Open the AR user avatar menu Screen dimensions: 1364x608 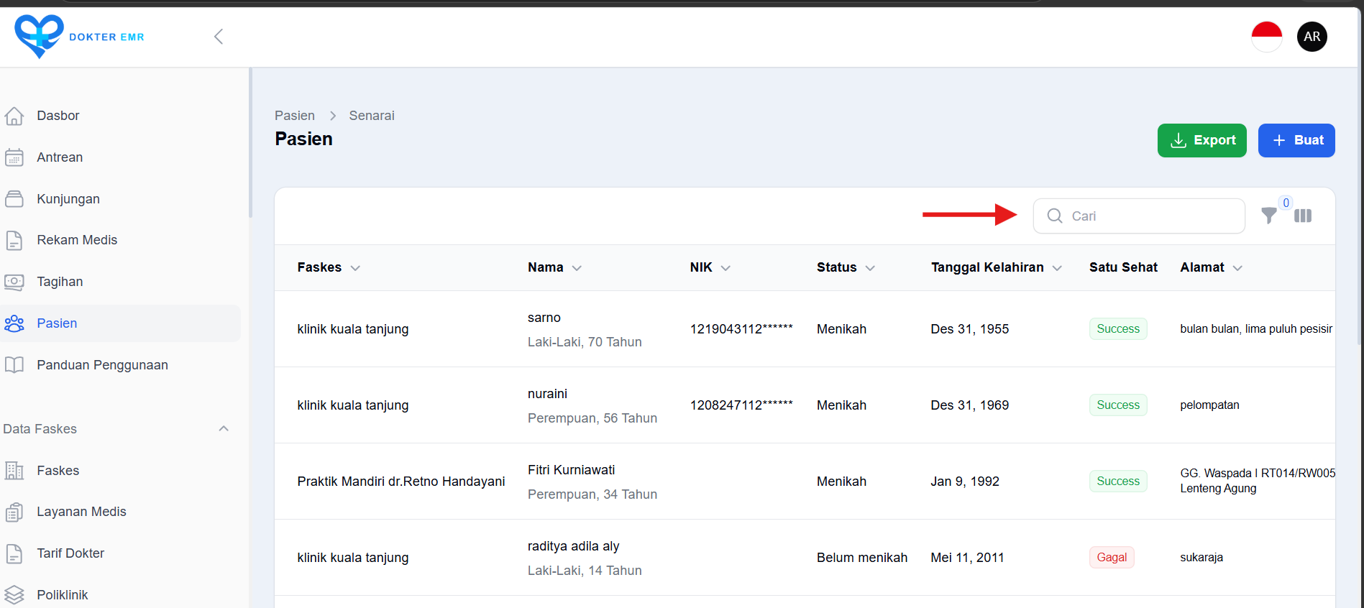click(1312, 37)
